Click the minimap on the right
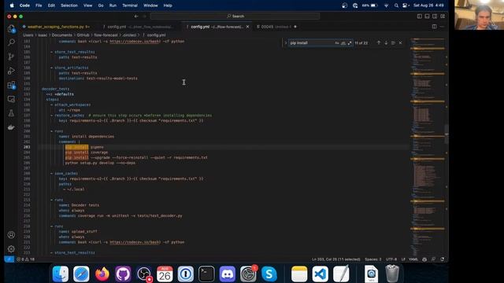The image size is (504, 283). click(428, 148)
